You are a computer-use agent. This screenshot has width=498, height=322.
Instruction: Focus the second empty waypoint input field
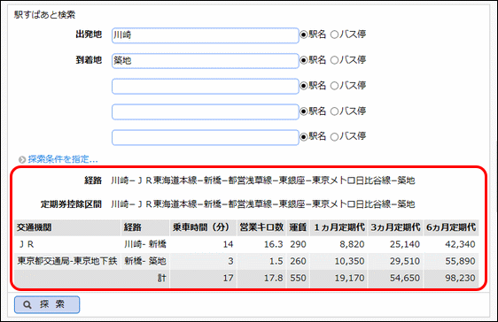point(206,111)
